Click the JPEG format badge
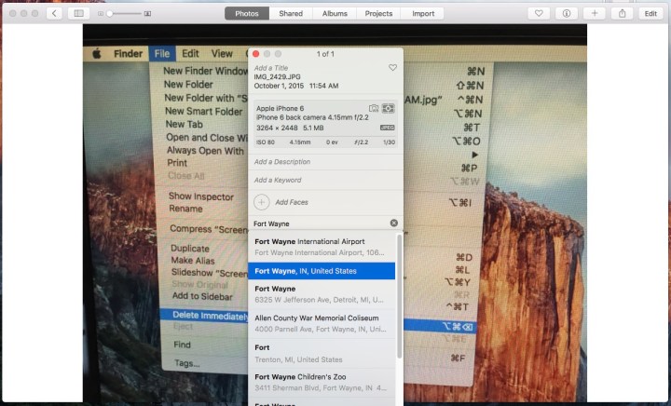This screenshot has width=671, height=406. point(388,128)
